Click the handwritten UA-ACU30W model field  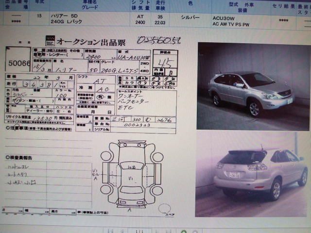[134, 58]
